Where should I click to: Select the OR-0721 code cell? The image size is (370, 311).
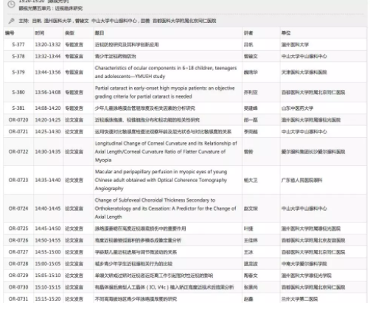pyautogui.click(x=18, y=132)
